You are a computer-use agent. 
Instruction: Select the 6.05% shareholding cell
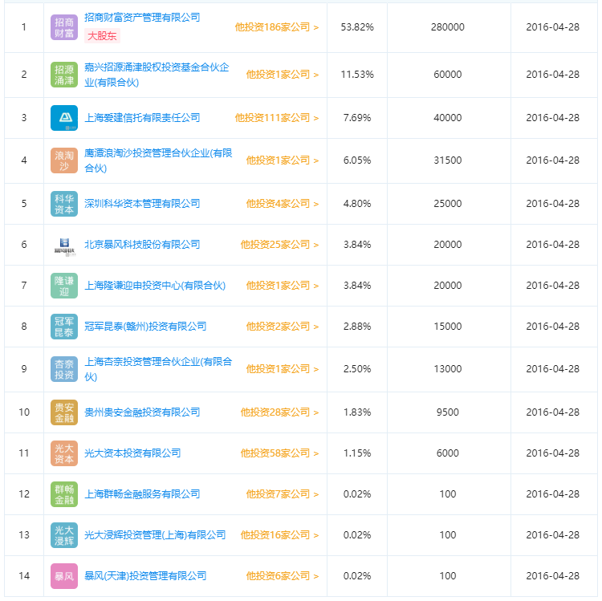point(357,160)
